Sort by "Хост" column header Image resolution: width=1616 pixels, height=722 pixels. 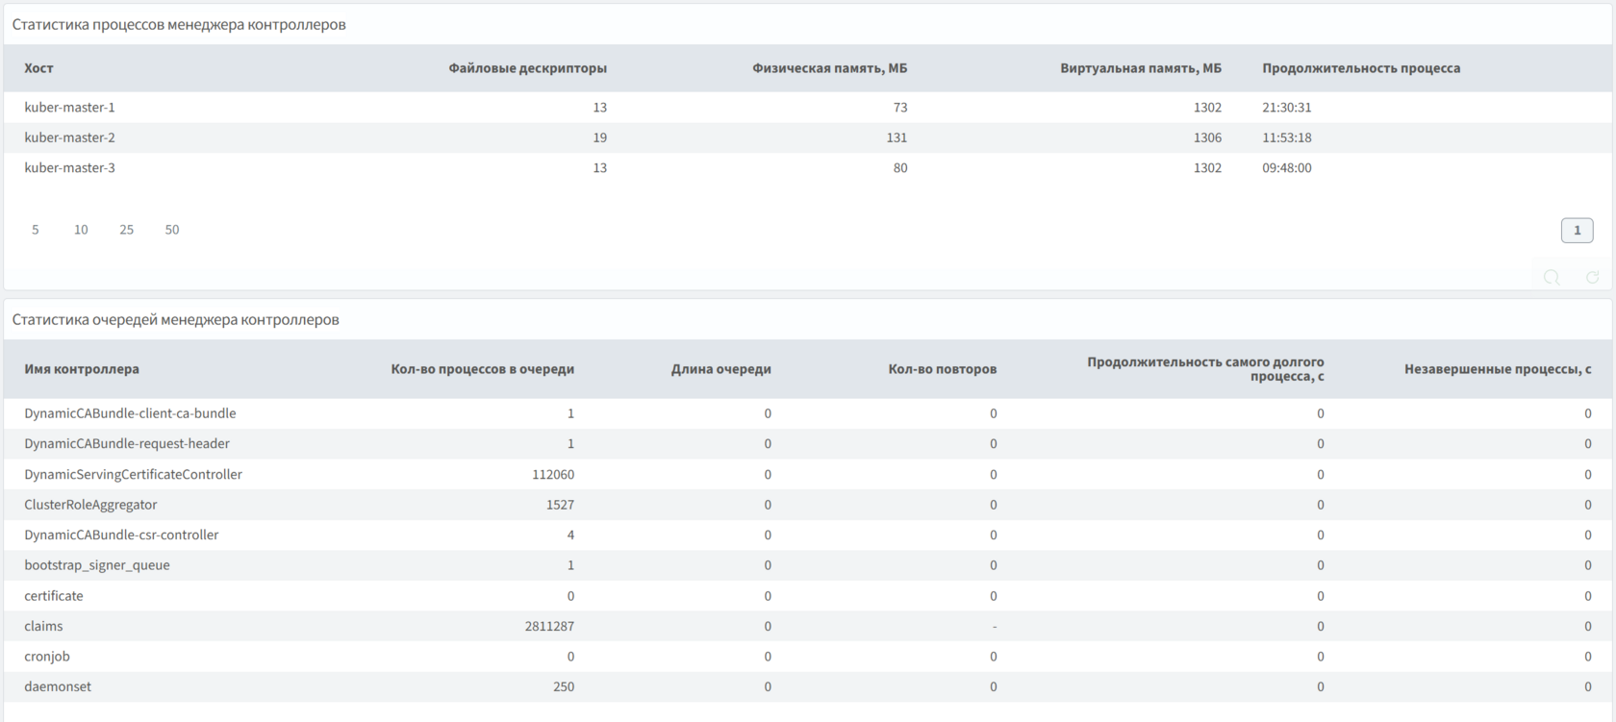[x=38, y=68]
